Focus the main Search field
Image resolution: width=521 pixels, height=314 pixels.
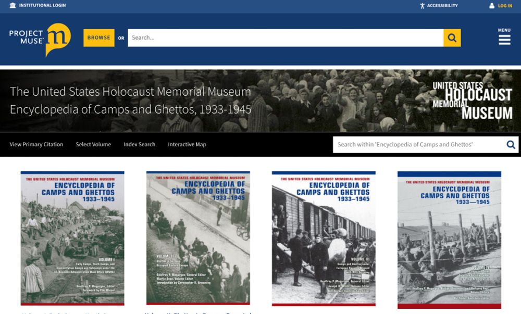pos(286,38)
